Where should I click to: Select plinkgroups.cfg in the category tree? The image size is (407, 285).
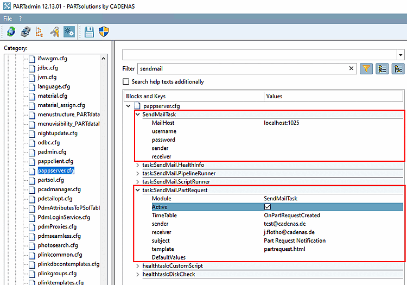57,273
